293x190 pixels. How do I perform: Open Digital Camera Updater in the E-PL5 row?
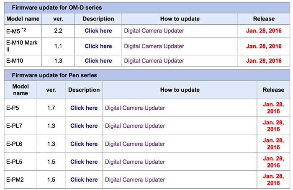click(135, 162)
